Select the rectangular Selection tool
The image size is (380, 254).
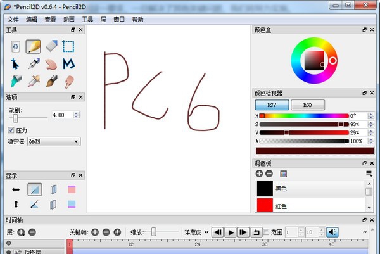(x=68, y=46)
